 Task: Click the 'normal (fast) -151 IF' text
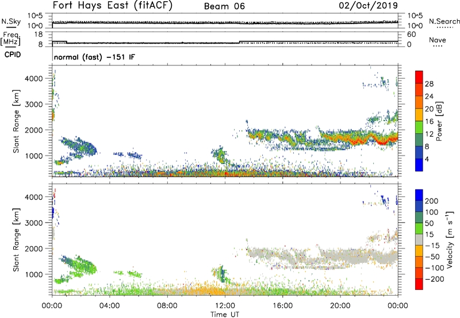(x=94, y=57)
